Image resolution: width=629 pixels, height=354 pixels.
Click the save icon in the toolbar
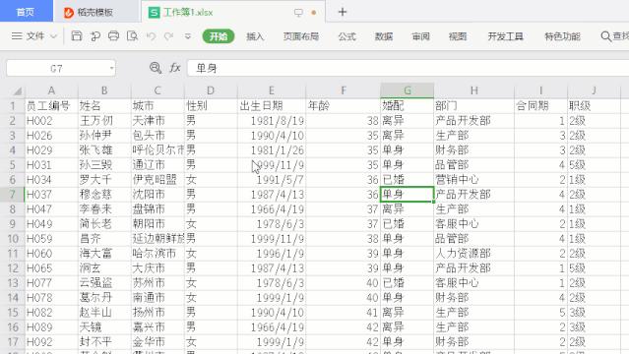click(x=76, y=36)
